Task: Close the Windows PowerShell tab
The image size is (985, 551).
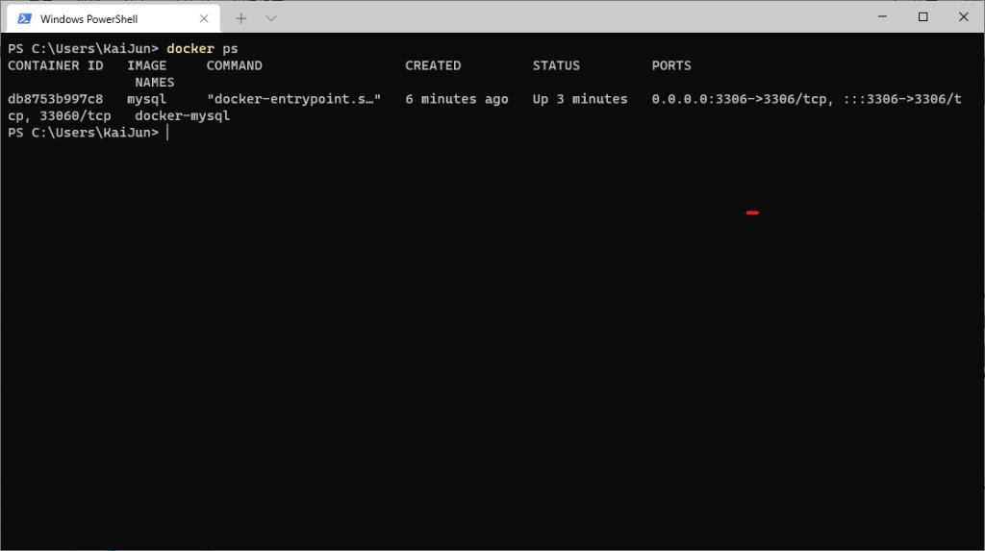Action: click(x=204, y=19)
